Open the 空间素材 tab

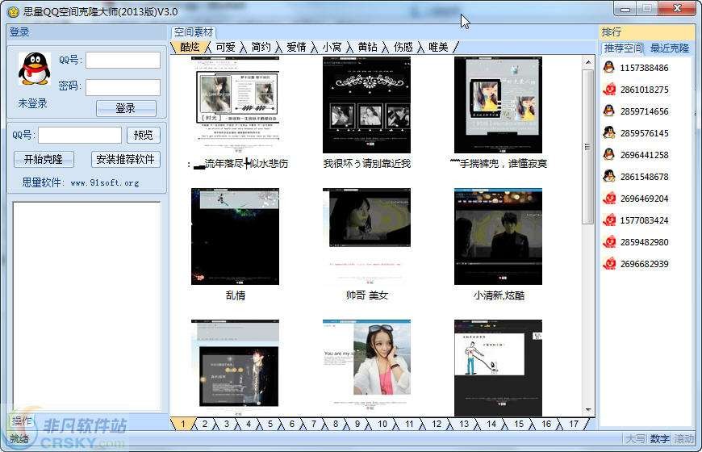click(x=194, y=32)
